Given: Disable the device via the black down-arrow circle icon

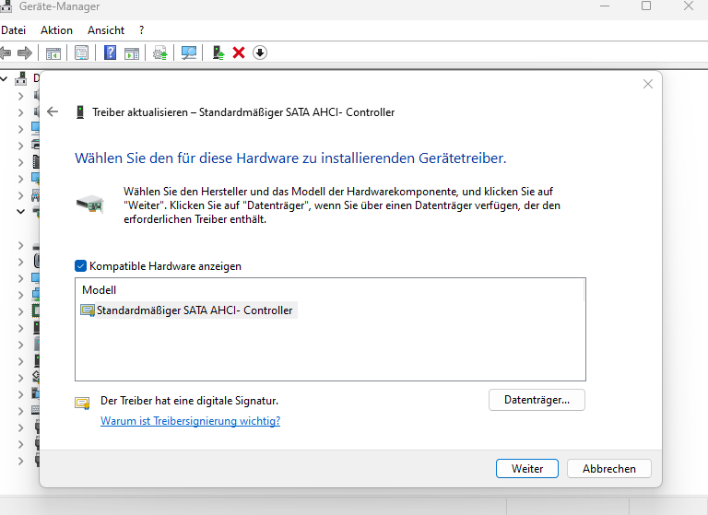Looking at the screenshot, I should pyautogui.click(x=260, y=53).
